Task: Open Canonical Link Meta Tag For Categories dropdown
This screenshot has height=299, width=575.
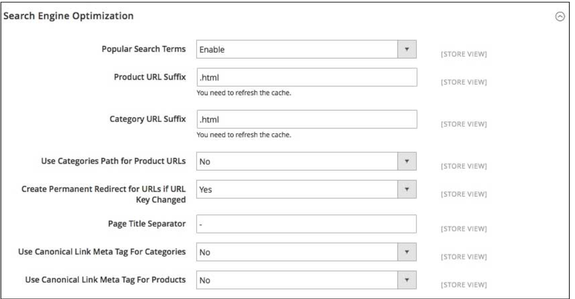Action: [307, 253]
